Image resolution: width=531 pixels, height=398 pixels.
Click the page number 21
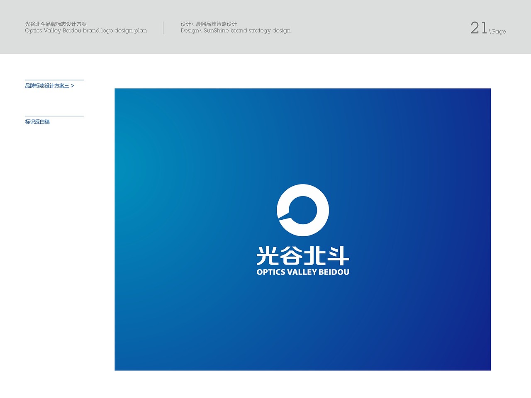[x=479, y=28]
